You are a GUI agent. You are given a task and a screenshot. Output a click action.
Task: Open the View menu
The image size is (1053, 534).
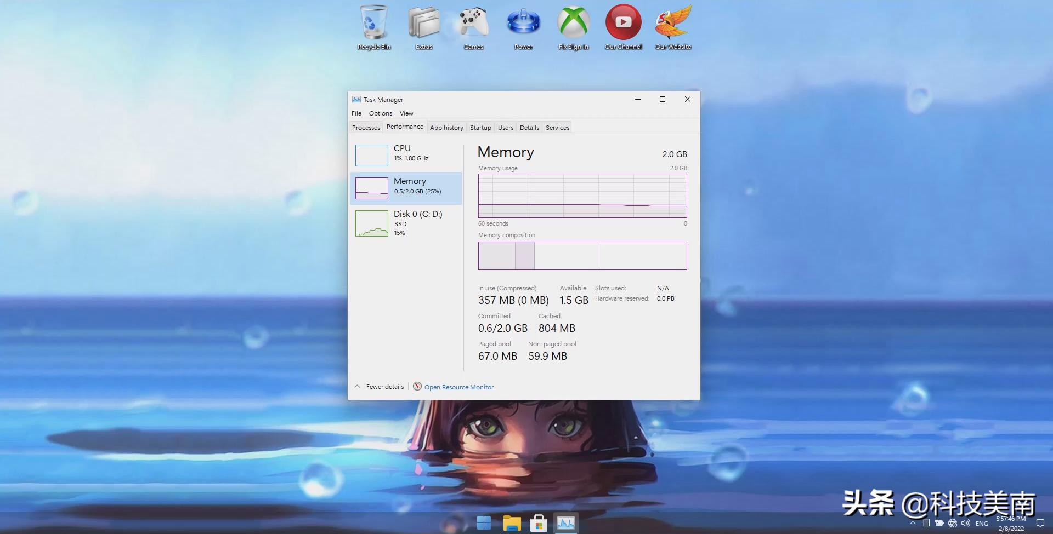click(x=406, y=113)
